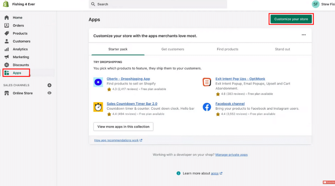This screenshot has height=186, width=335.
Task: Click the Oberlo app icon
Action: [98, 82]
